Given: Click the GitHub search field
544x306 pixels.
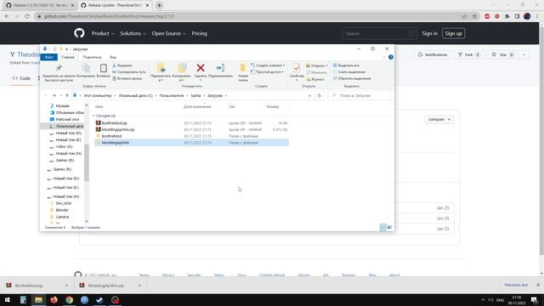Looking at the screenshot, I should pos(379,34).
